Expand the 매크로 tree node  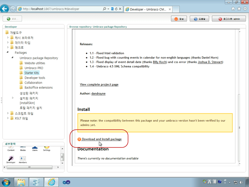[x=8, y=47]
